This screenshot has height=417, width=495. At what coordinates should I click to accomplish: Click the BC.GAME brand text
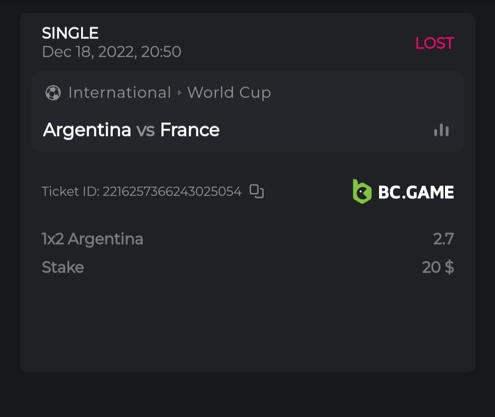coord(416,192)
